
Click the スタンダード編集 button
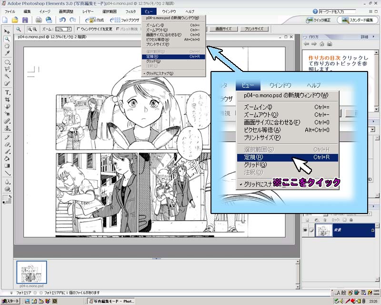pos(358,20)
